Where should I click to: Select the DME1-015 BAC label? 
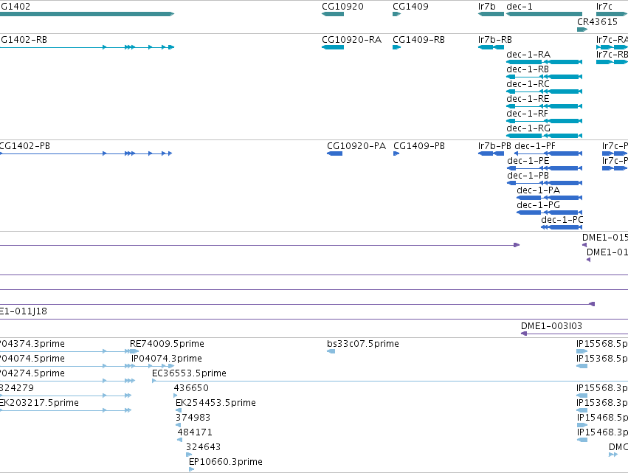(605, 238)
